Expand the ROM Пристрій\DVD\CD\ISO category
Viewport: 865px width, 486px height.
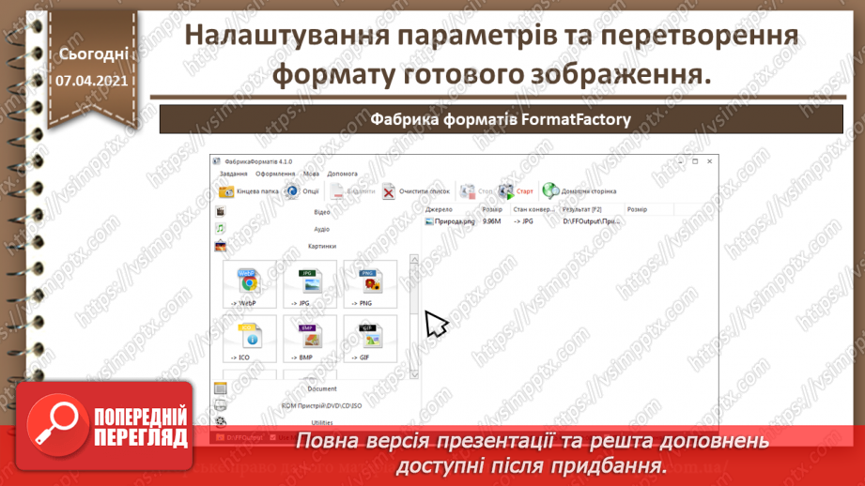(x=321, y=406)
